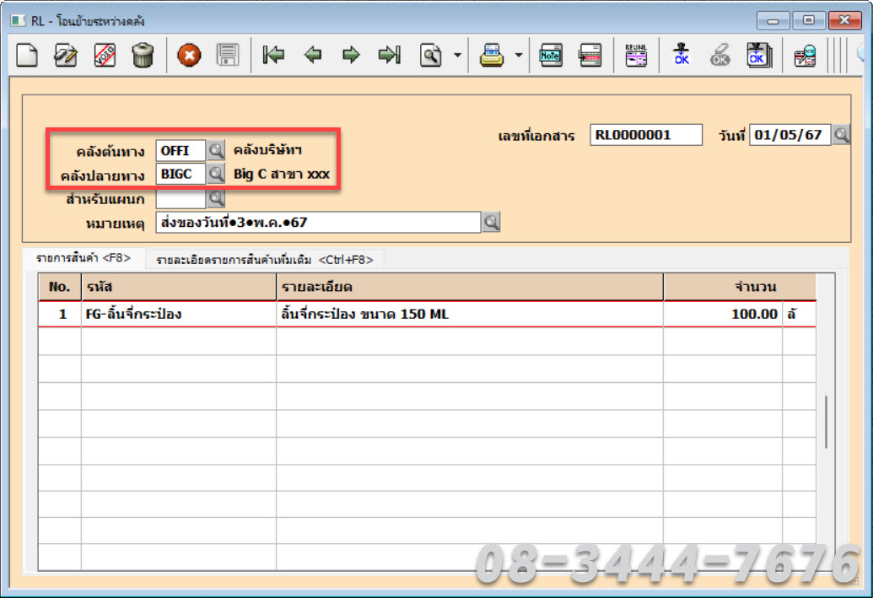Switch to รายการสินค้า <F8> tab
Image resolution: width=873 pixels, height=598 pixels.
[x=84, y=258]
